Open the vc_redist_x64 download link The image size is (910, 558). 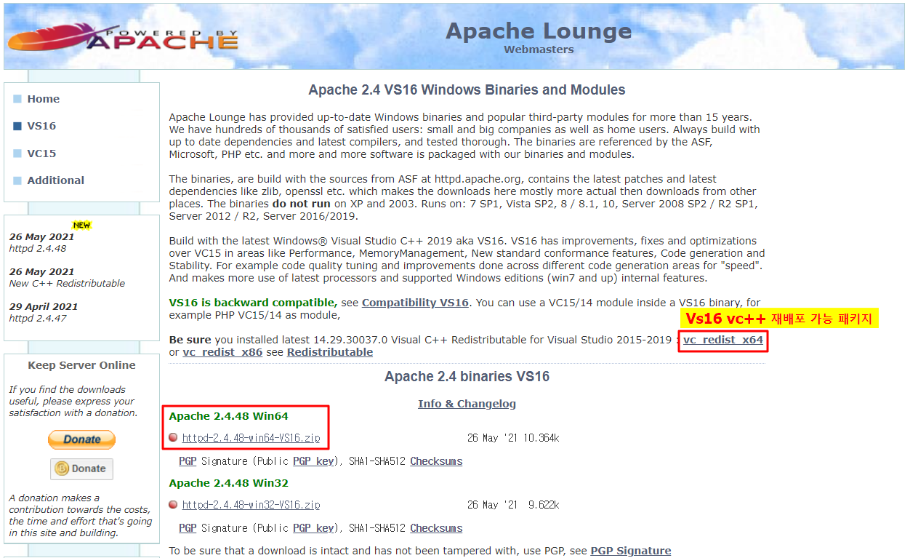(x=722, y=340)
